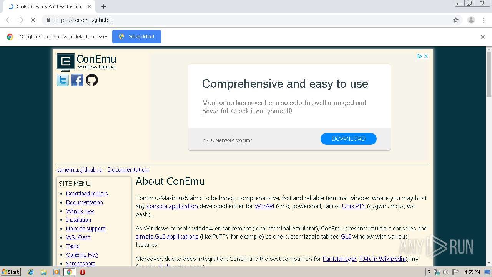Follow the Unix PTY link
The image size is (492, 277).
tap(354, 206)
